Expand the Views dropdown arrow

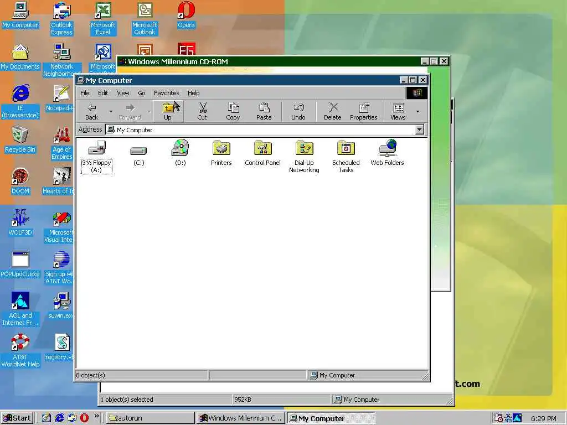(417, 112)
